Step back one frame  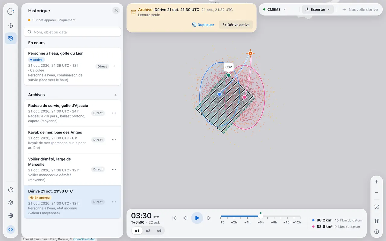tap(185, 218)
